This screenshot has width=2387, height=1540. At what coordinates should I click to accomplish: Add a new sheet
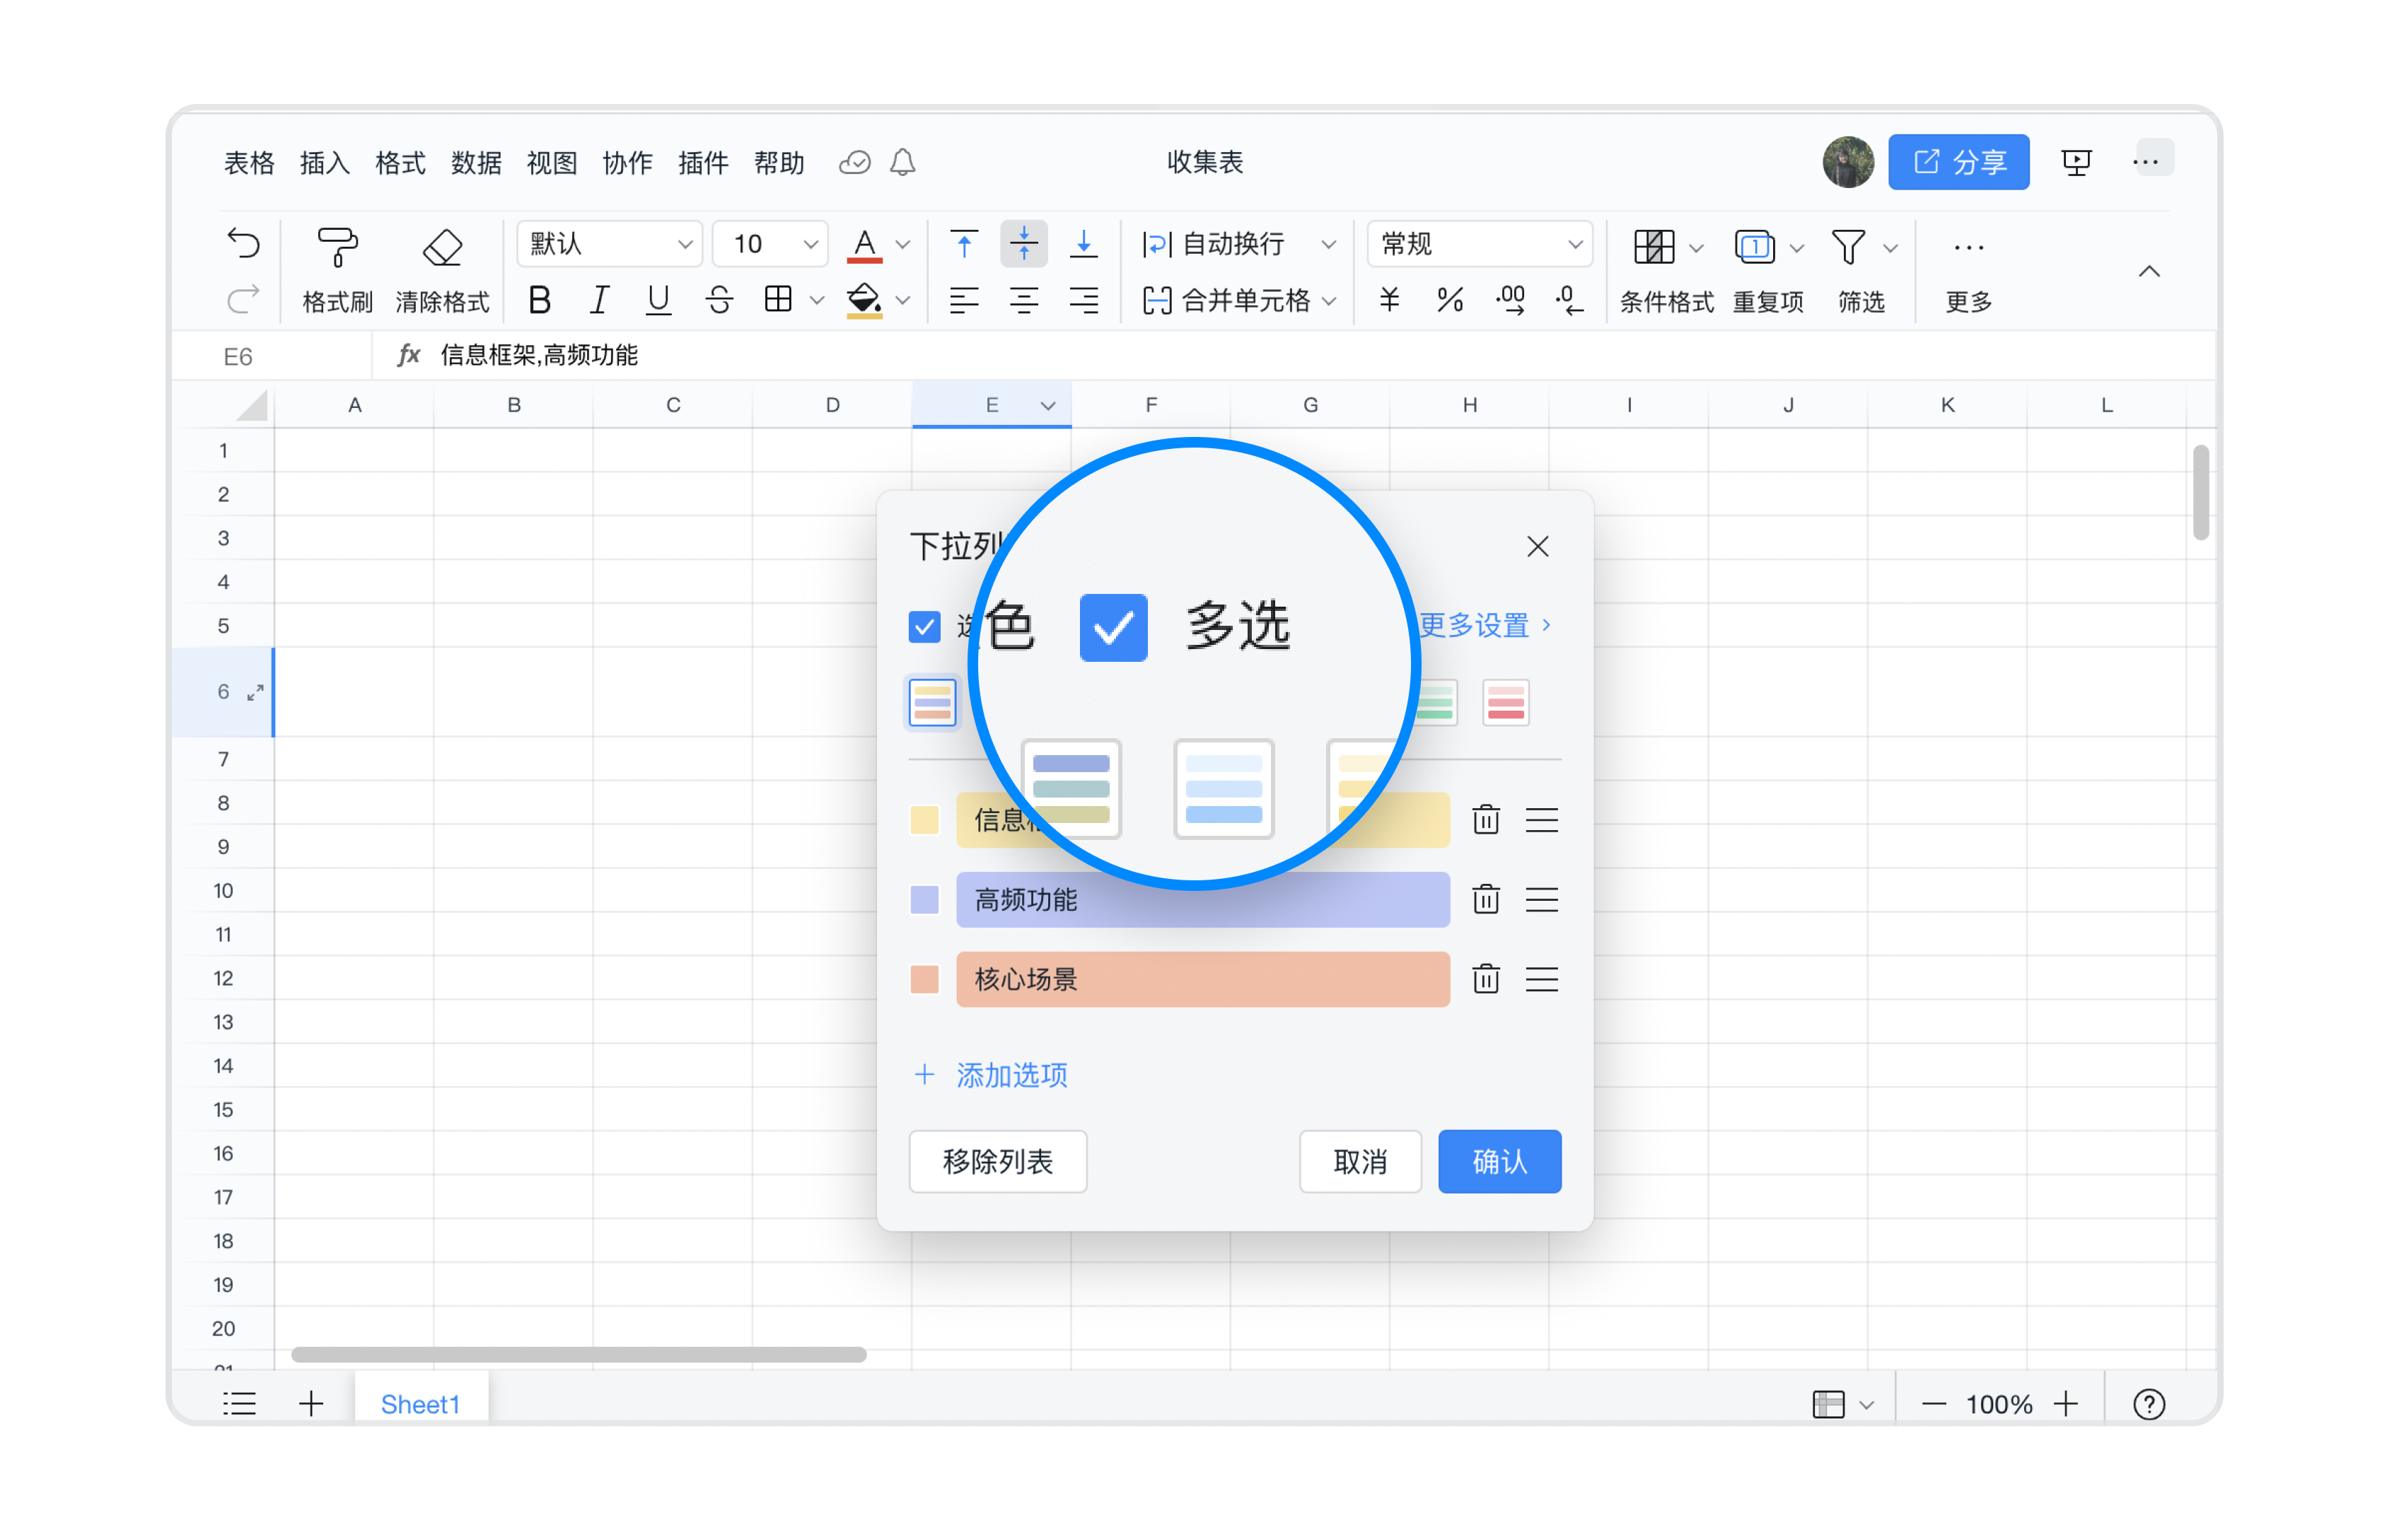pyautogui.click(x=311, y=1404)
